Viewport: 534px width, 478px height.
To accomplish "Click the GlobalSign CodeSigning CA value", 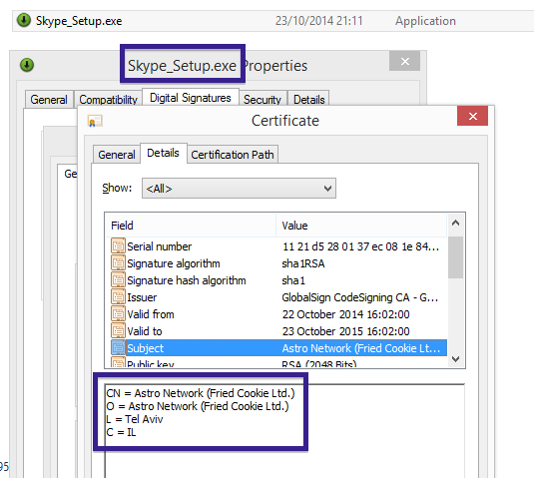I will click(360, 297).
